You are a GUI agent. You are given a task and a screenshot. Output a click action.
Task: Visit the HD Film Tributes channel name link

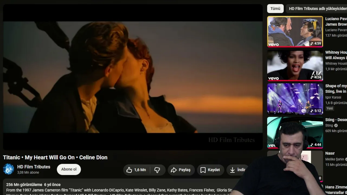click(x=34, y=167)
